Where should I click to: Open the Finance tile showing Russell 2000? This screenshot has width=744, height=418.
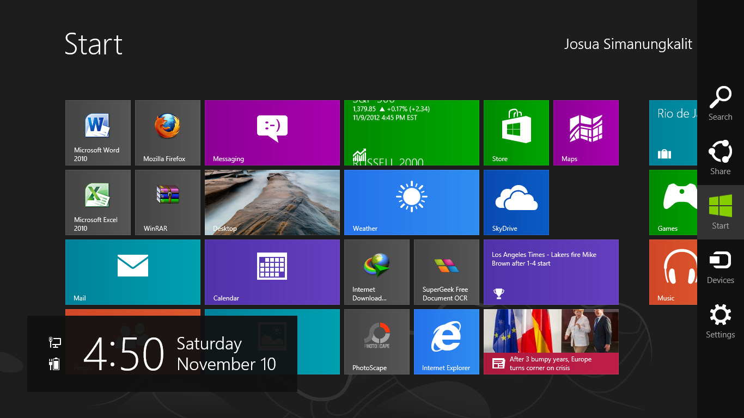pyautogui.click(x=412, y=133)
